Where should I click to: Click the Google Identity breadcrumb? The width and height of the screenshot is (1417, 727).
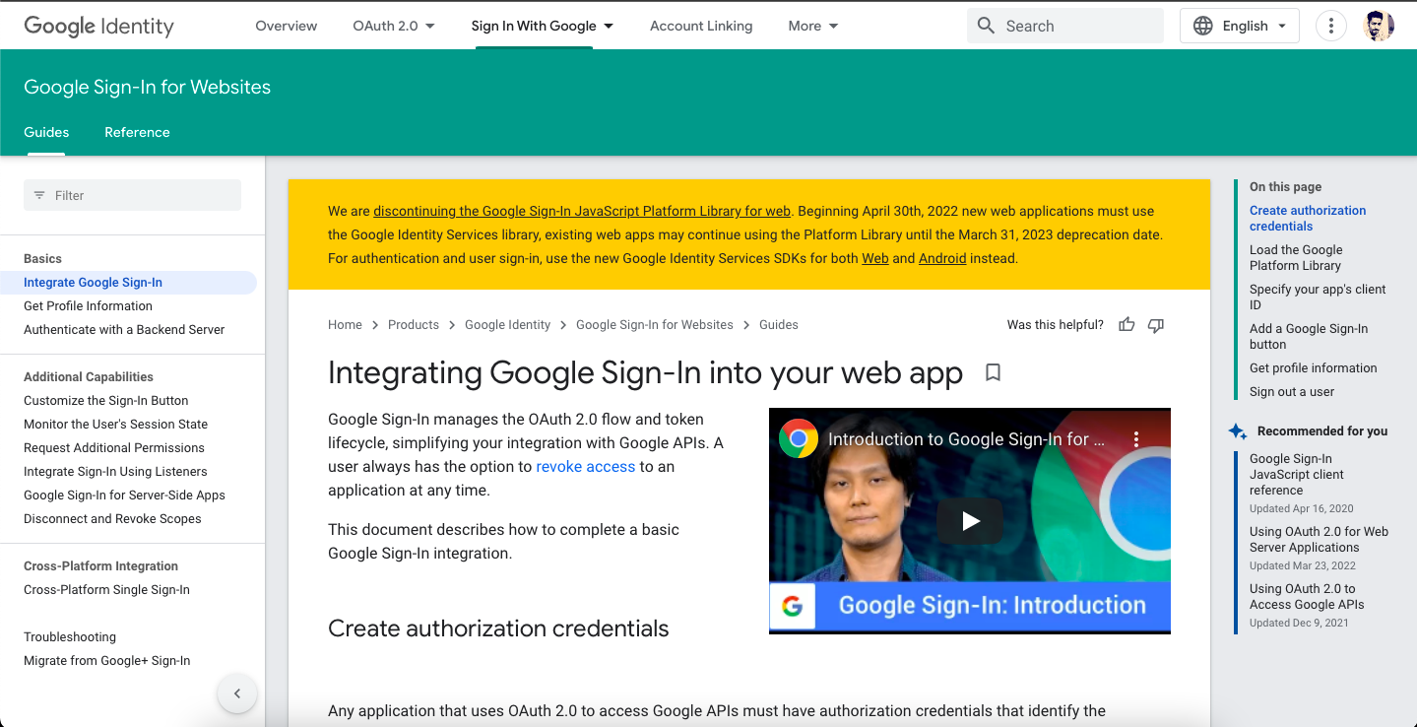pyautogui.click(x=507, y=325)
